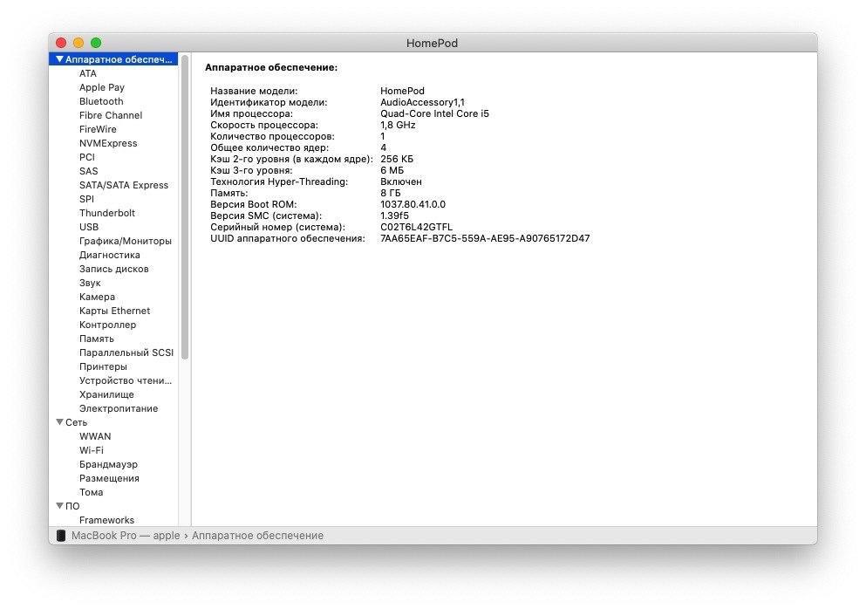Collapse the Сеть section triangle
866x609 pixels.
59,422
